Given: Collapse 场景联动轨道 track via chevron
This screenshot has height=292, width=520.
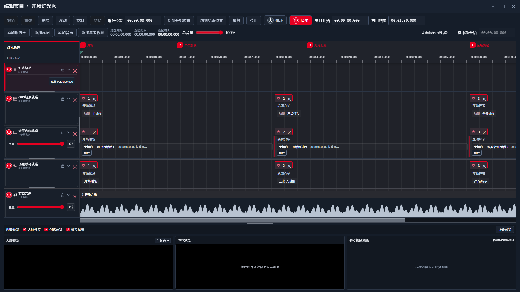Looking at the screenshot, I should point(69,166).
